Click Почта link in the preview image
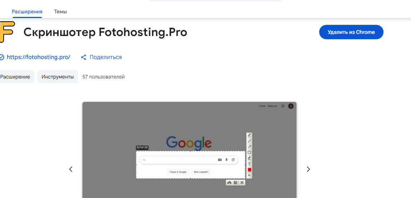Screen dimensions: 411x198 262,106
